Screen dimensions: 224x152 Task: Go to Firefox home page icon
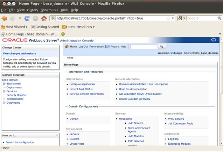click(44, 18)
